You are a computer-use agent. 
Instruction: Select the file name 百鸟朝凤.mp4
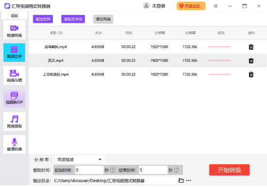pyautogui.click(x=56, y=47)
